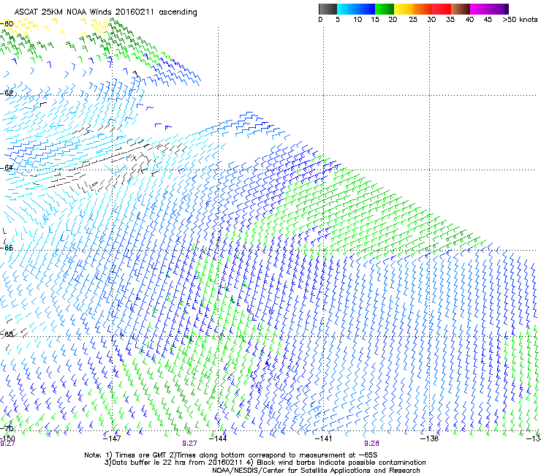541x475 pixels.
Task: Click the gray 0-5 knots color swatch
Action: point(328,9)
